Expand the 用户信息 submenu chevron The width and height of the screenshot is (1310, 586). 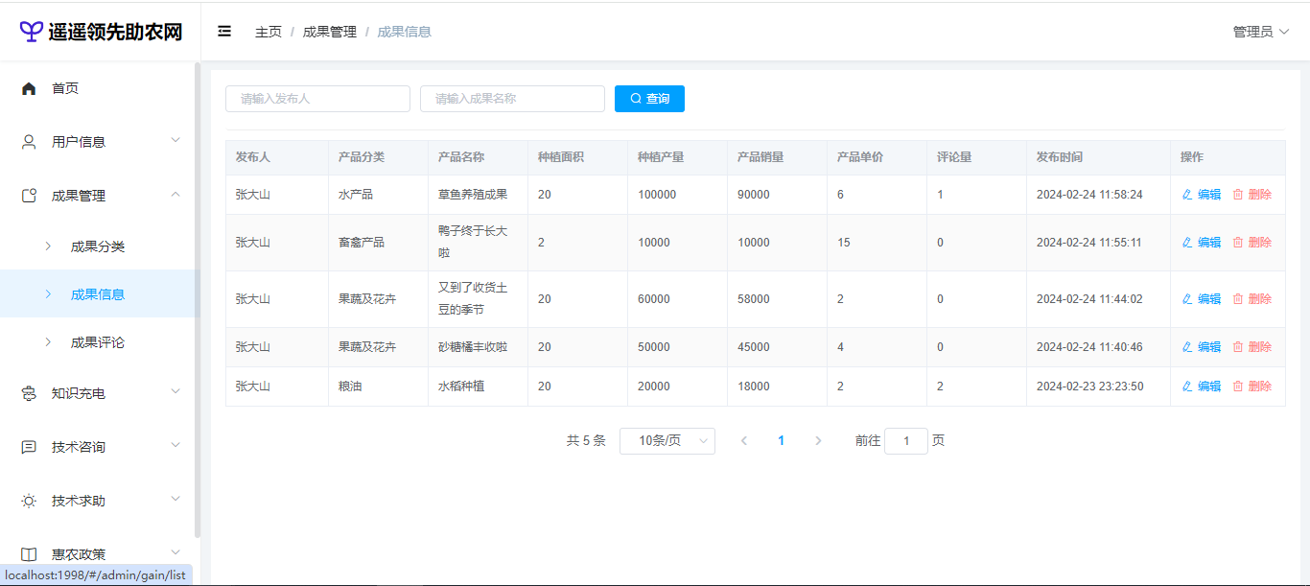(x=175, y=141)
